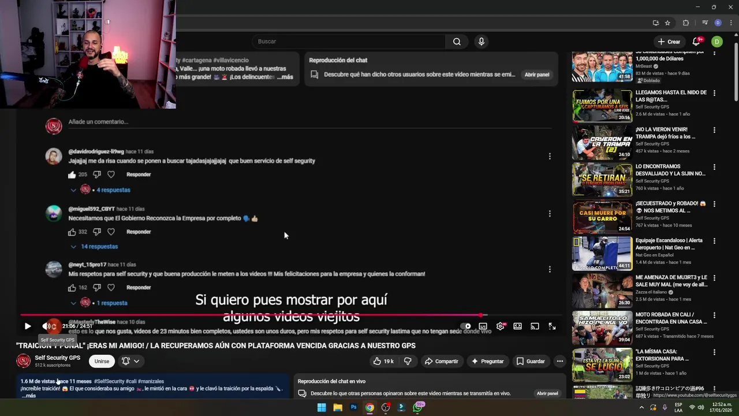Open more video actions ellipsis
The height and width of the screenshot is (416, 739).
pos(559,361)
